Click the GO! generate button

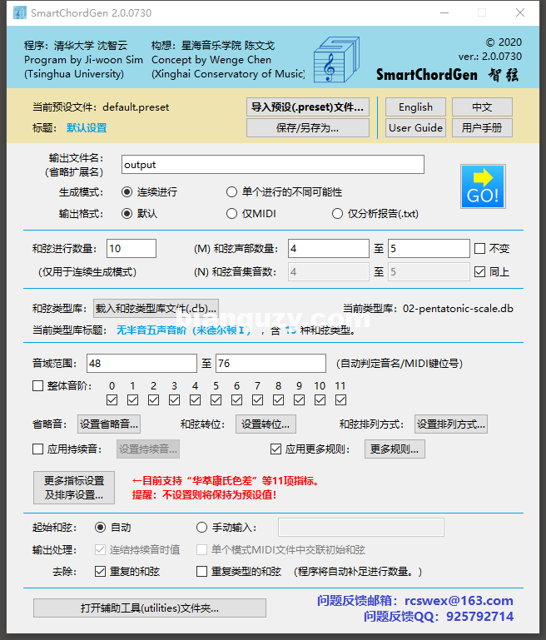click(x=483, y=186)
